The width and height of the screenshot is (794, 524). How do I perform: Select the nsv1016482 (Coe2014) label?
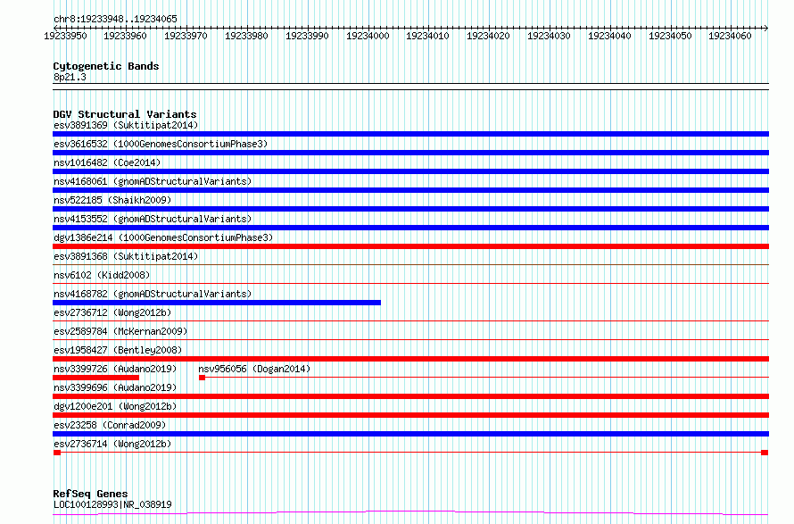click(x=107, y=162)
